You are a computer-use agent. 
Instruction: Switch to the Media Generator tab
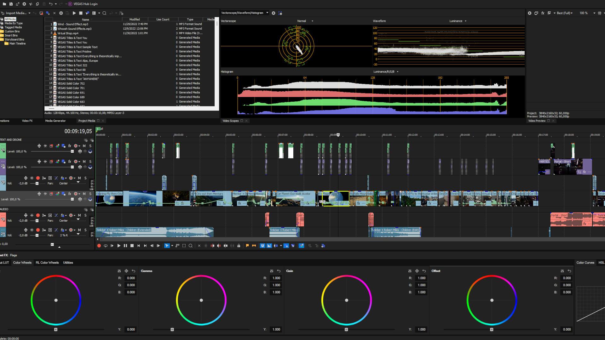pyautogui.click(x=55, y=121)
